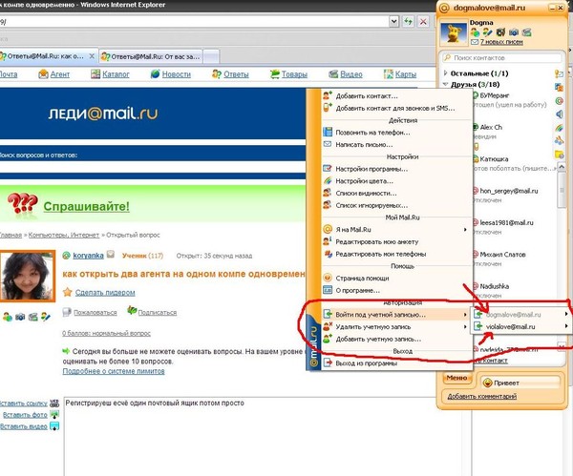Click '0 баллов: нормальный вопрос' link
This screenshot has width=573, height=476.
point(106,333)
